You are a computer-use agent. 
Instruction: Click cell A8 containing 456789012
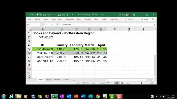43,61
